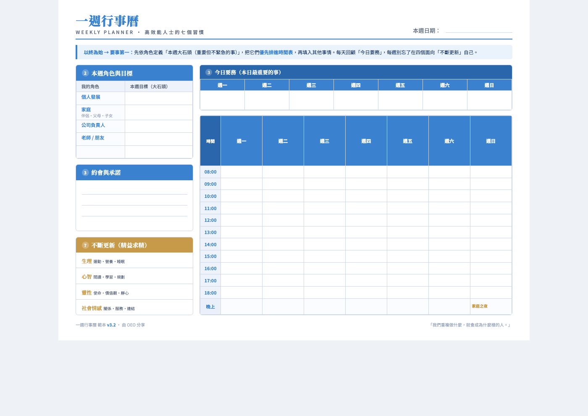This screenshot has height=416, width=588.
Task: Click the highlighted 優先排進時間表 phrase
Action: pyautogui.click(x=276, y=53)
